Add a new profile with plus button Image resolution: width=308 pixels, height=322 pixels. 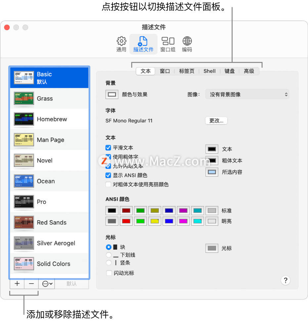tap(17, 284)
